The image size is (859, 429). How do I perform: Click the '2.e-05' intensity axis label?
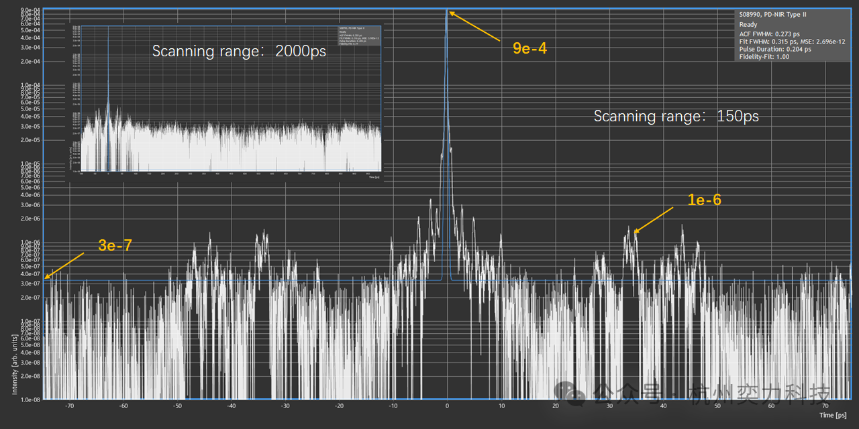30,140
